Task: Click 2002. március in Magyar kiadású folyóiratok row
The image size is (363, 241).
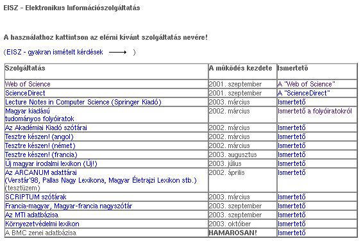Action: coord(229,112)
